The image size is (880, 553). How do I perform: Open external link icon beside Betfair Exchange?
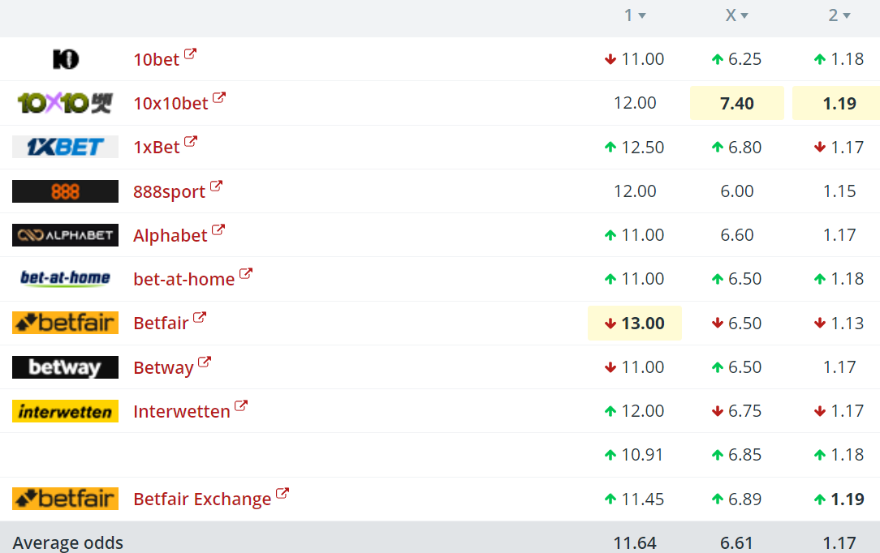pos(283,493)
